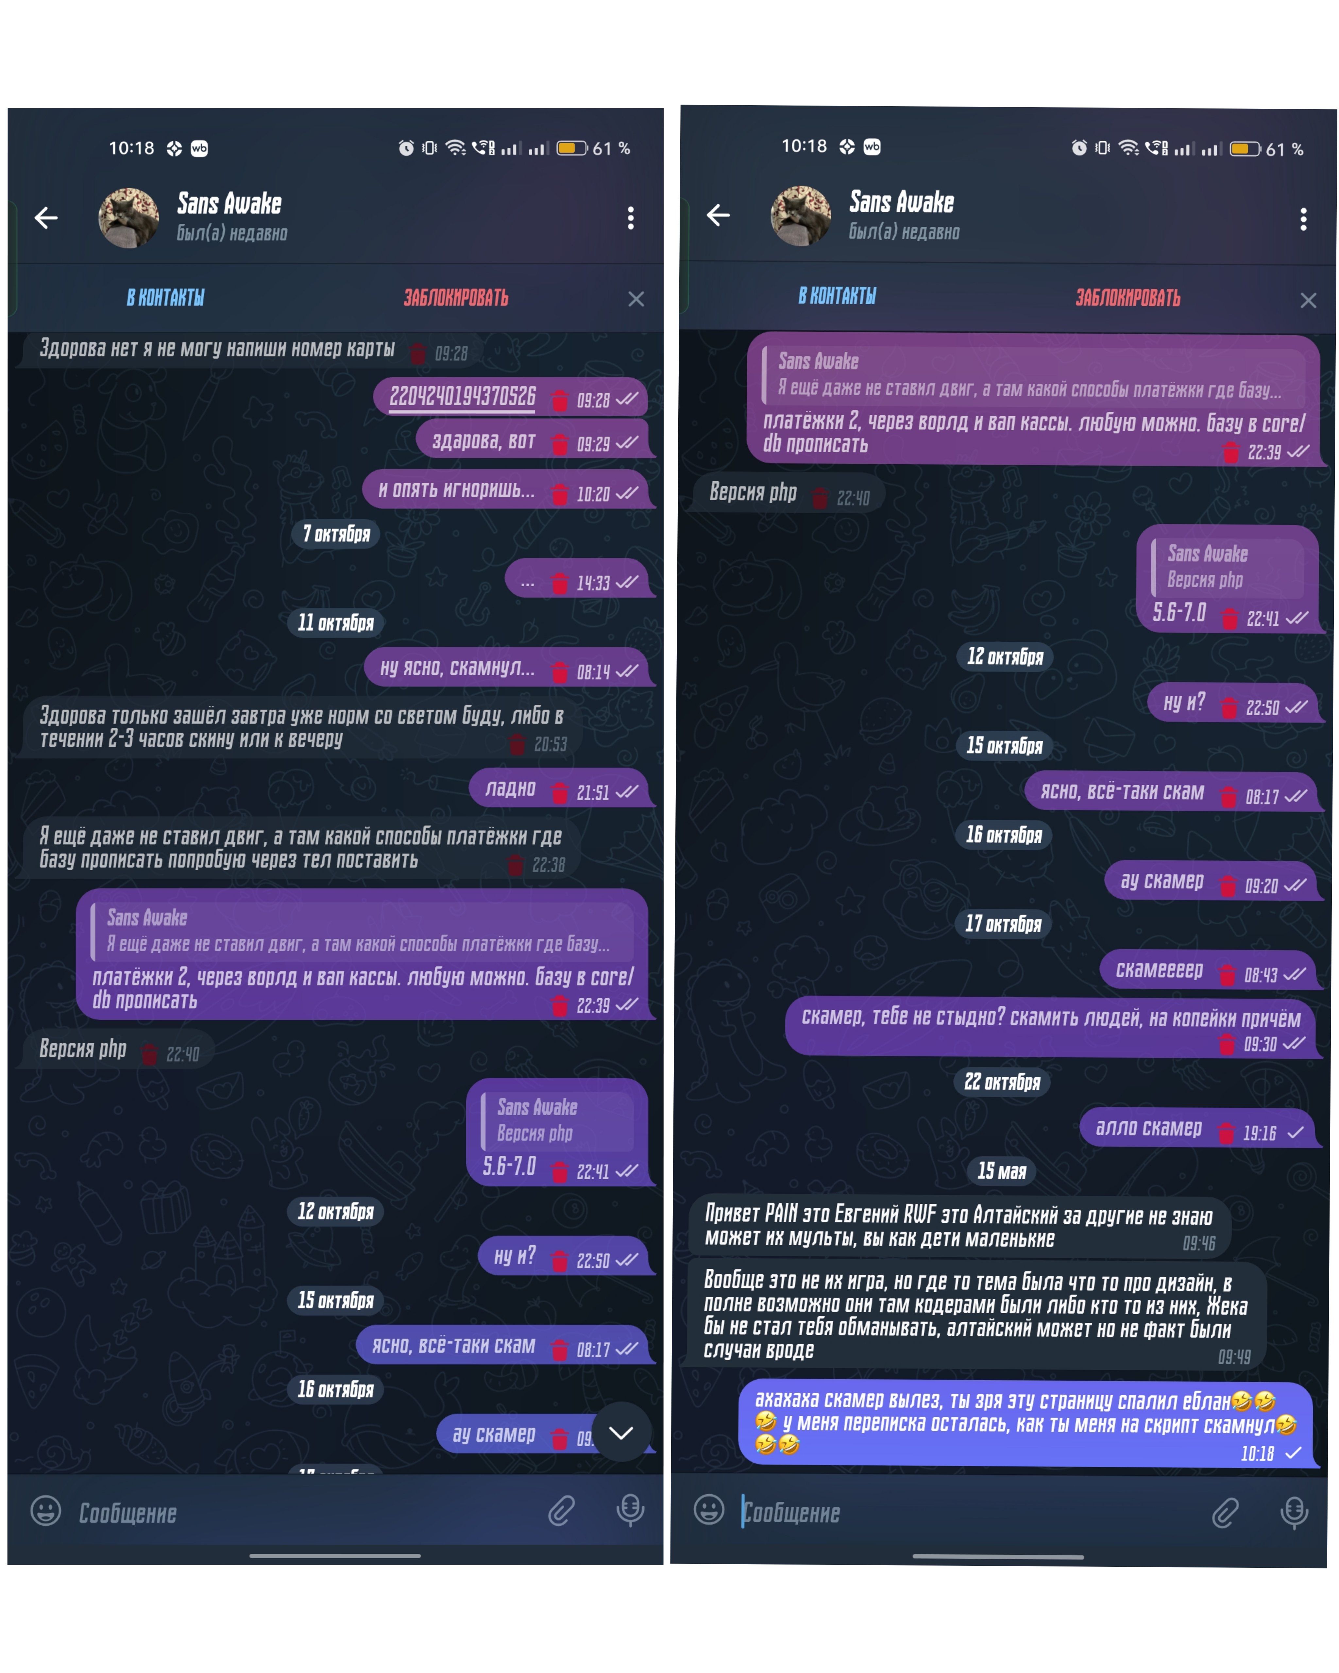
Task: Open emoji picker in left chat
Action: point(46,1511)
